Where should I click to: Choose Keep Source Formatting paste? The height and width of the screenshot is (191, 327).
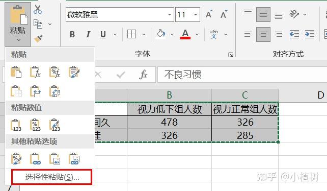tap(74, 72)
